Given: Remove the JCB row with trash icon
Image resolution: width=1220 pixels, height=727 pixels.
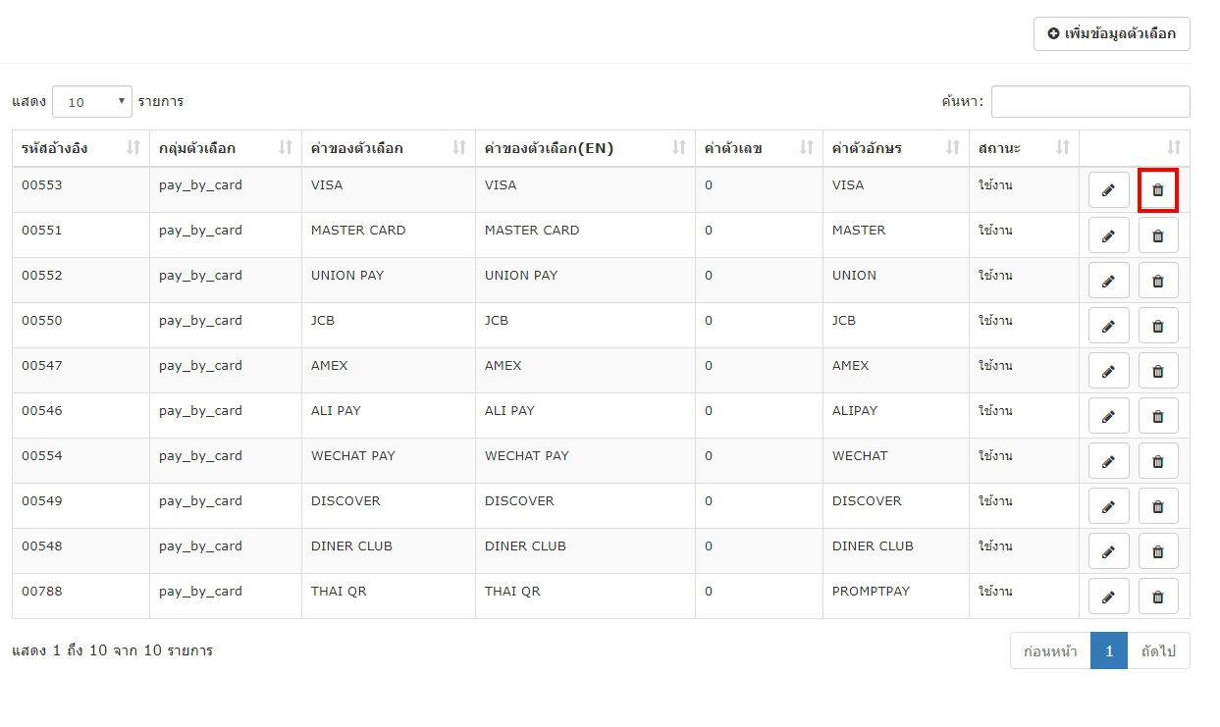Looking at the screenshot, I should 1158,326.
